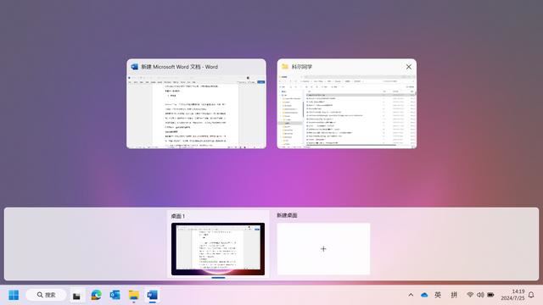
Task: Open the Wi-Fi network tray icon
Action: 470,295
